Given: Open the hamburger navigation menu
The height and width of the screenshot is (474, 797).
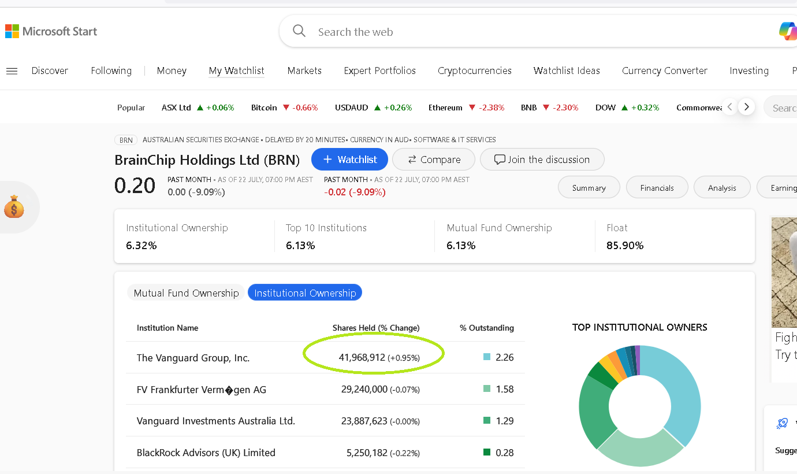Looking at the screenshot, I should pos(12,71).
